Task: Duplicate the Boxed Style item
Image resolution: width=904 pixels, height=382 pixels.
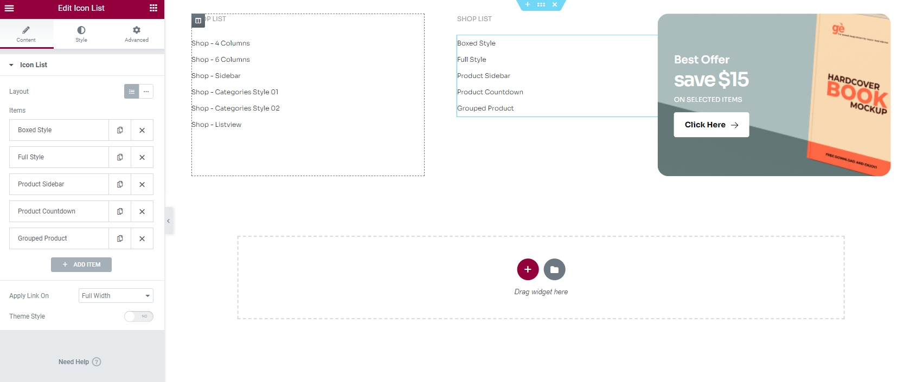Action: tap(120, 130)
